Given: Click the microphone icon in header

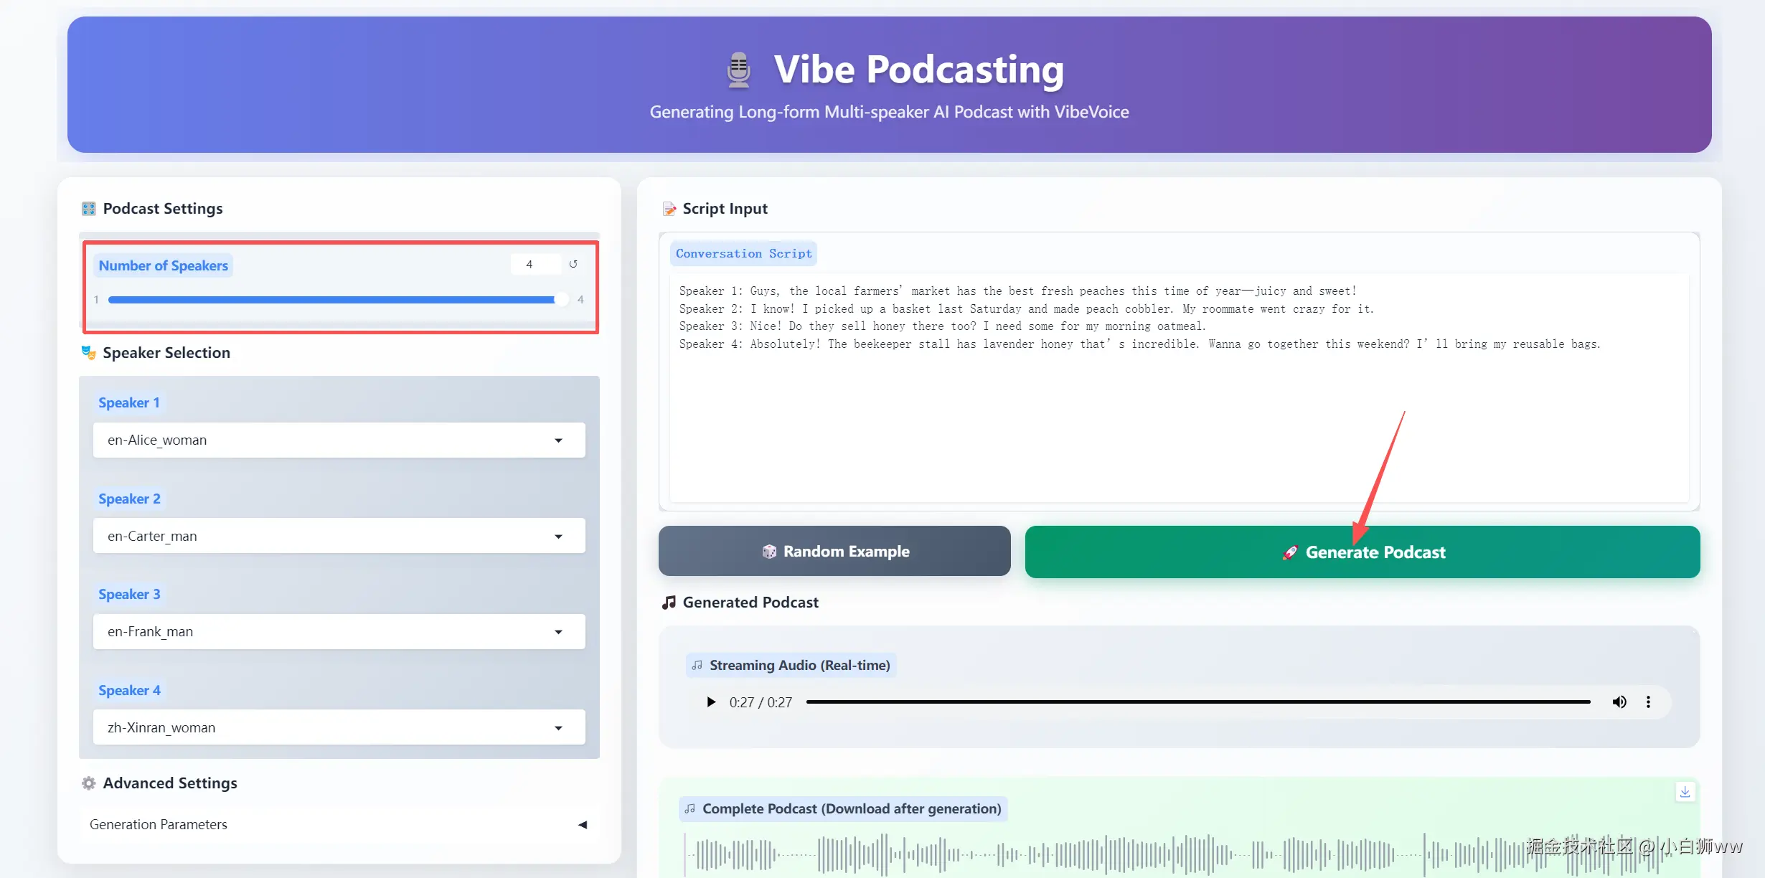Looking at the screenshot, I should coord(738,70).
